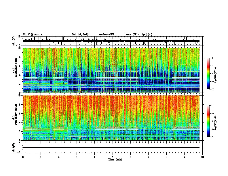
Task: Click time-axis tick label "1"
Action: [x=41, y=157]
